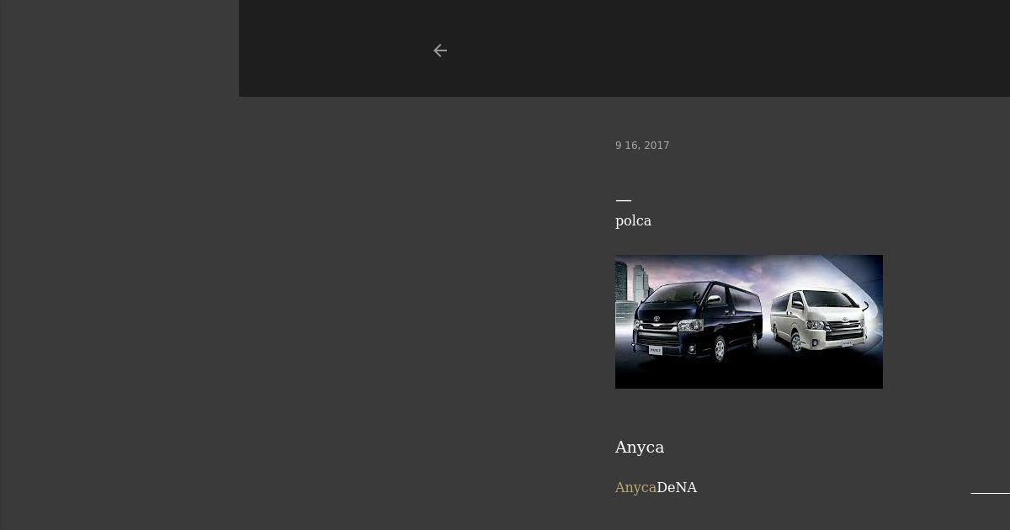Viewport: 1010px width, 530px height.
Task: Click the DeNA text
Action: tap(677, 488)
